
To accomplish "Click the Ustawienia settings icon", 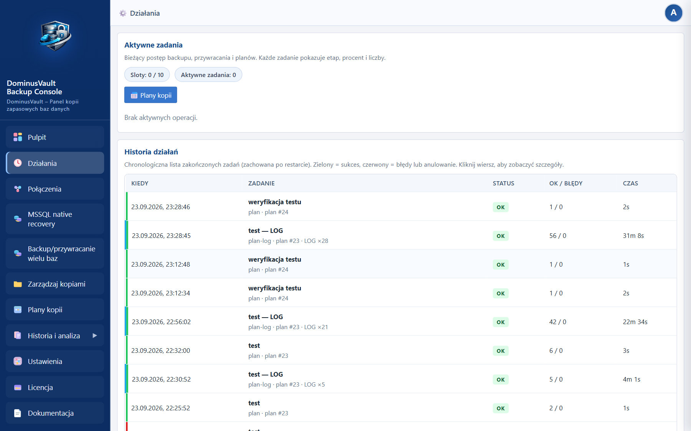I will point(18,361).
